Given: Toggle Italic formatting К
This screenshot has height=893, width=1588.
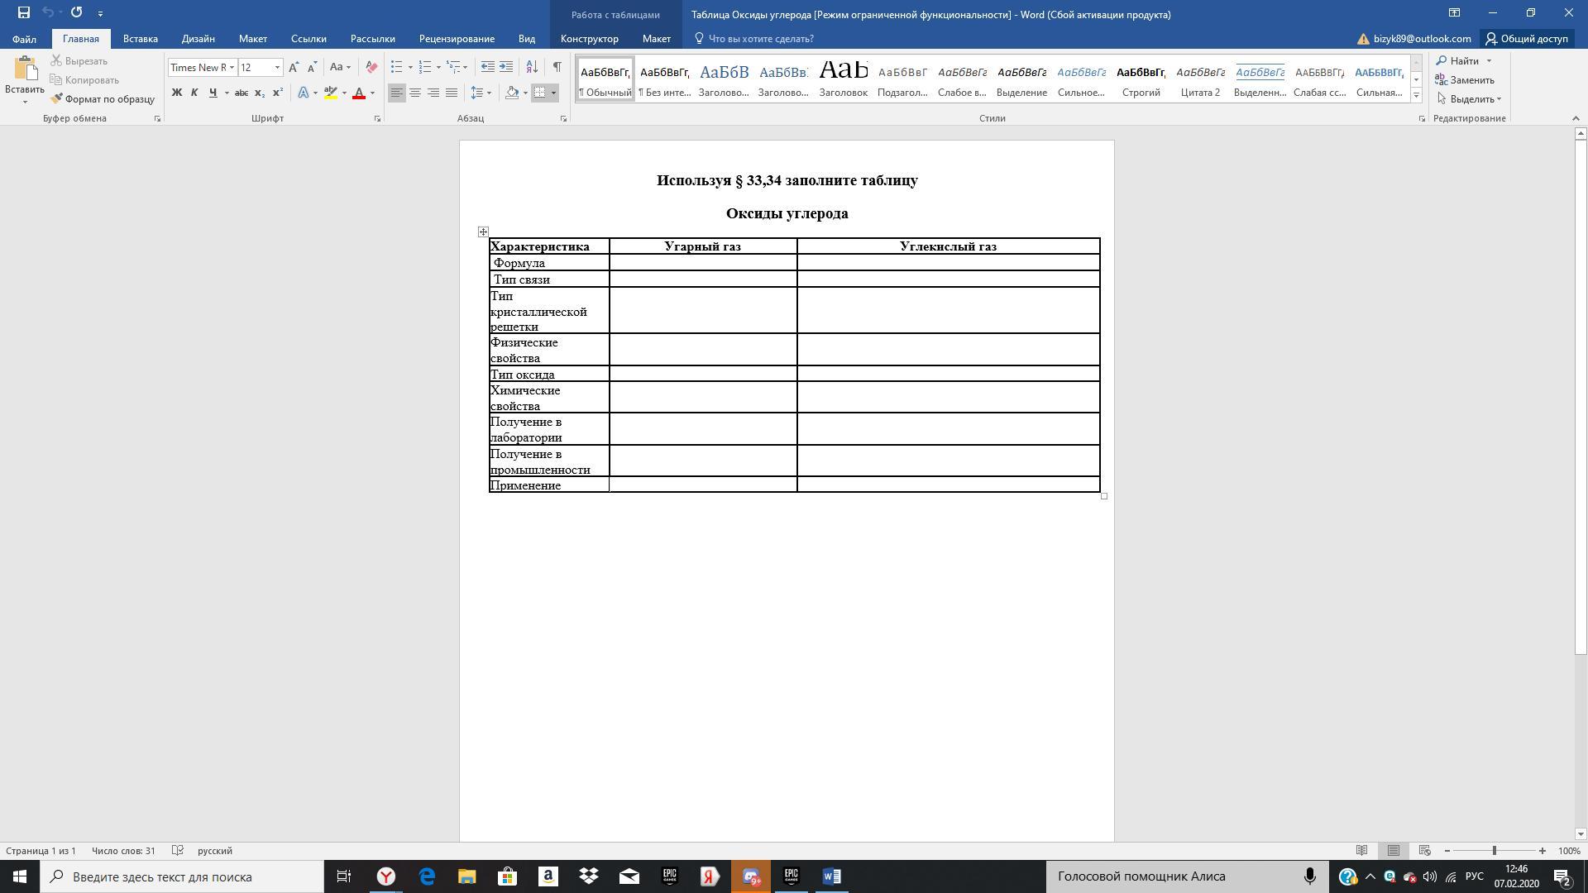Looking at the screenshot, I should 194,93.
